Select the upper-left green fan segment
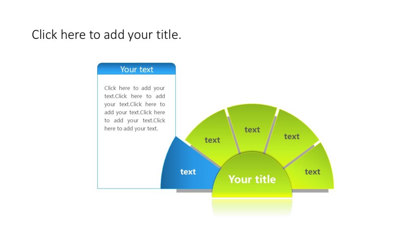This screenshot has width=415, height=233. click(x=211, y=136)
